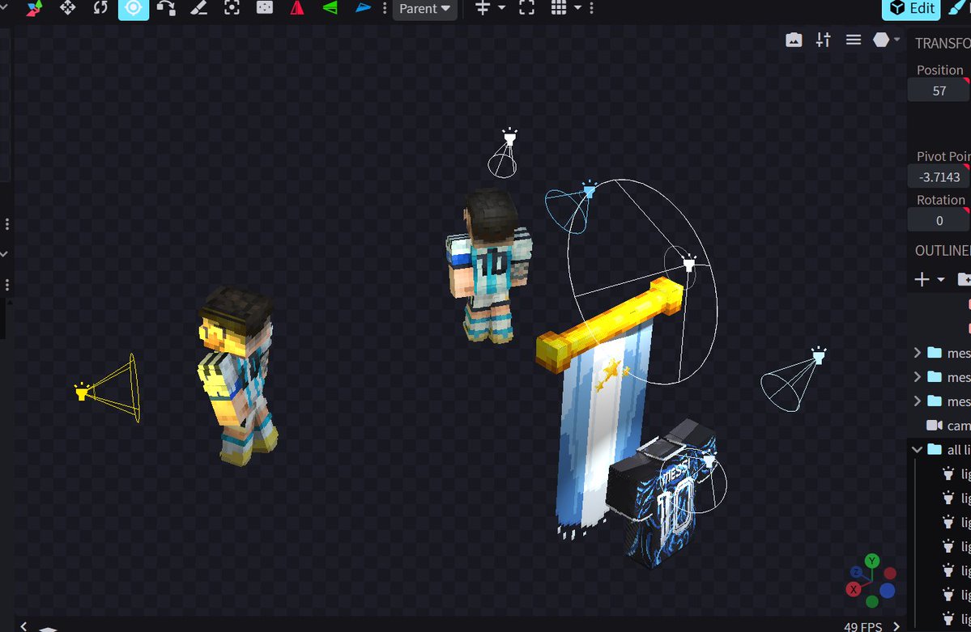This screenshot has width=971, height=632.
Task: Open the Parent transform space dropdown
Action: coord(425,9)
